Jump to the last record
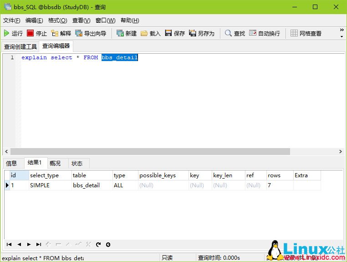This screenshot has width=347, height=262. (x=39, y=245)
